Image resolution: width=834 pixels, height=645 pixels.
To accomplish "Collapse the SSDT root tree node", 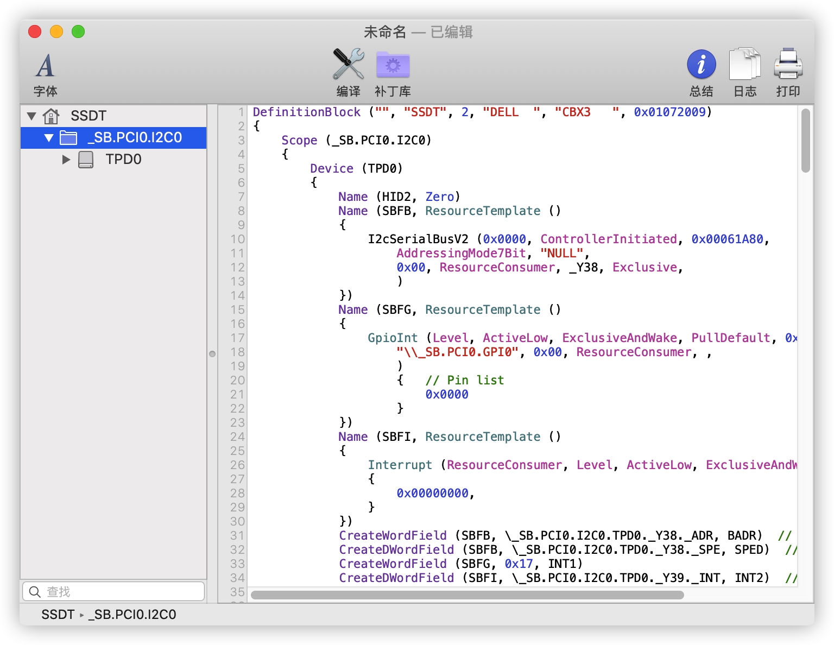I will coord(31,116).
